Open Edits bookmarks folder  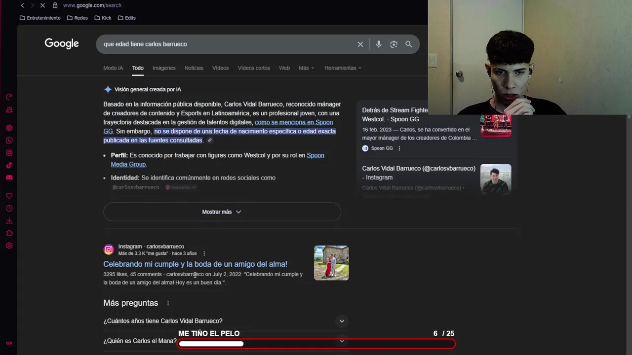[126, 18]
